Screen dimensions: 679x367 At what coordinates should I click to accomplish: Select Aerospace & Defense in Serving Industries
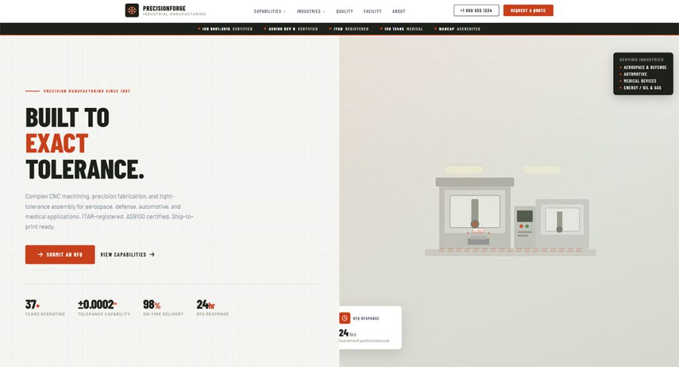click(644, 67)
